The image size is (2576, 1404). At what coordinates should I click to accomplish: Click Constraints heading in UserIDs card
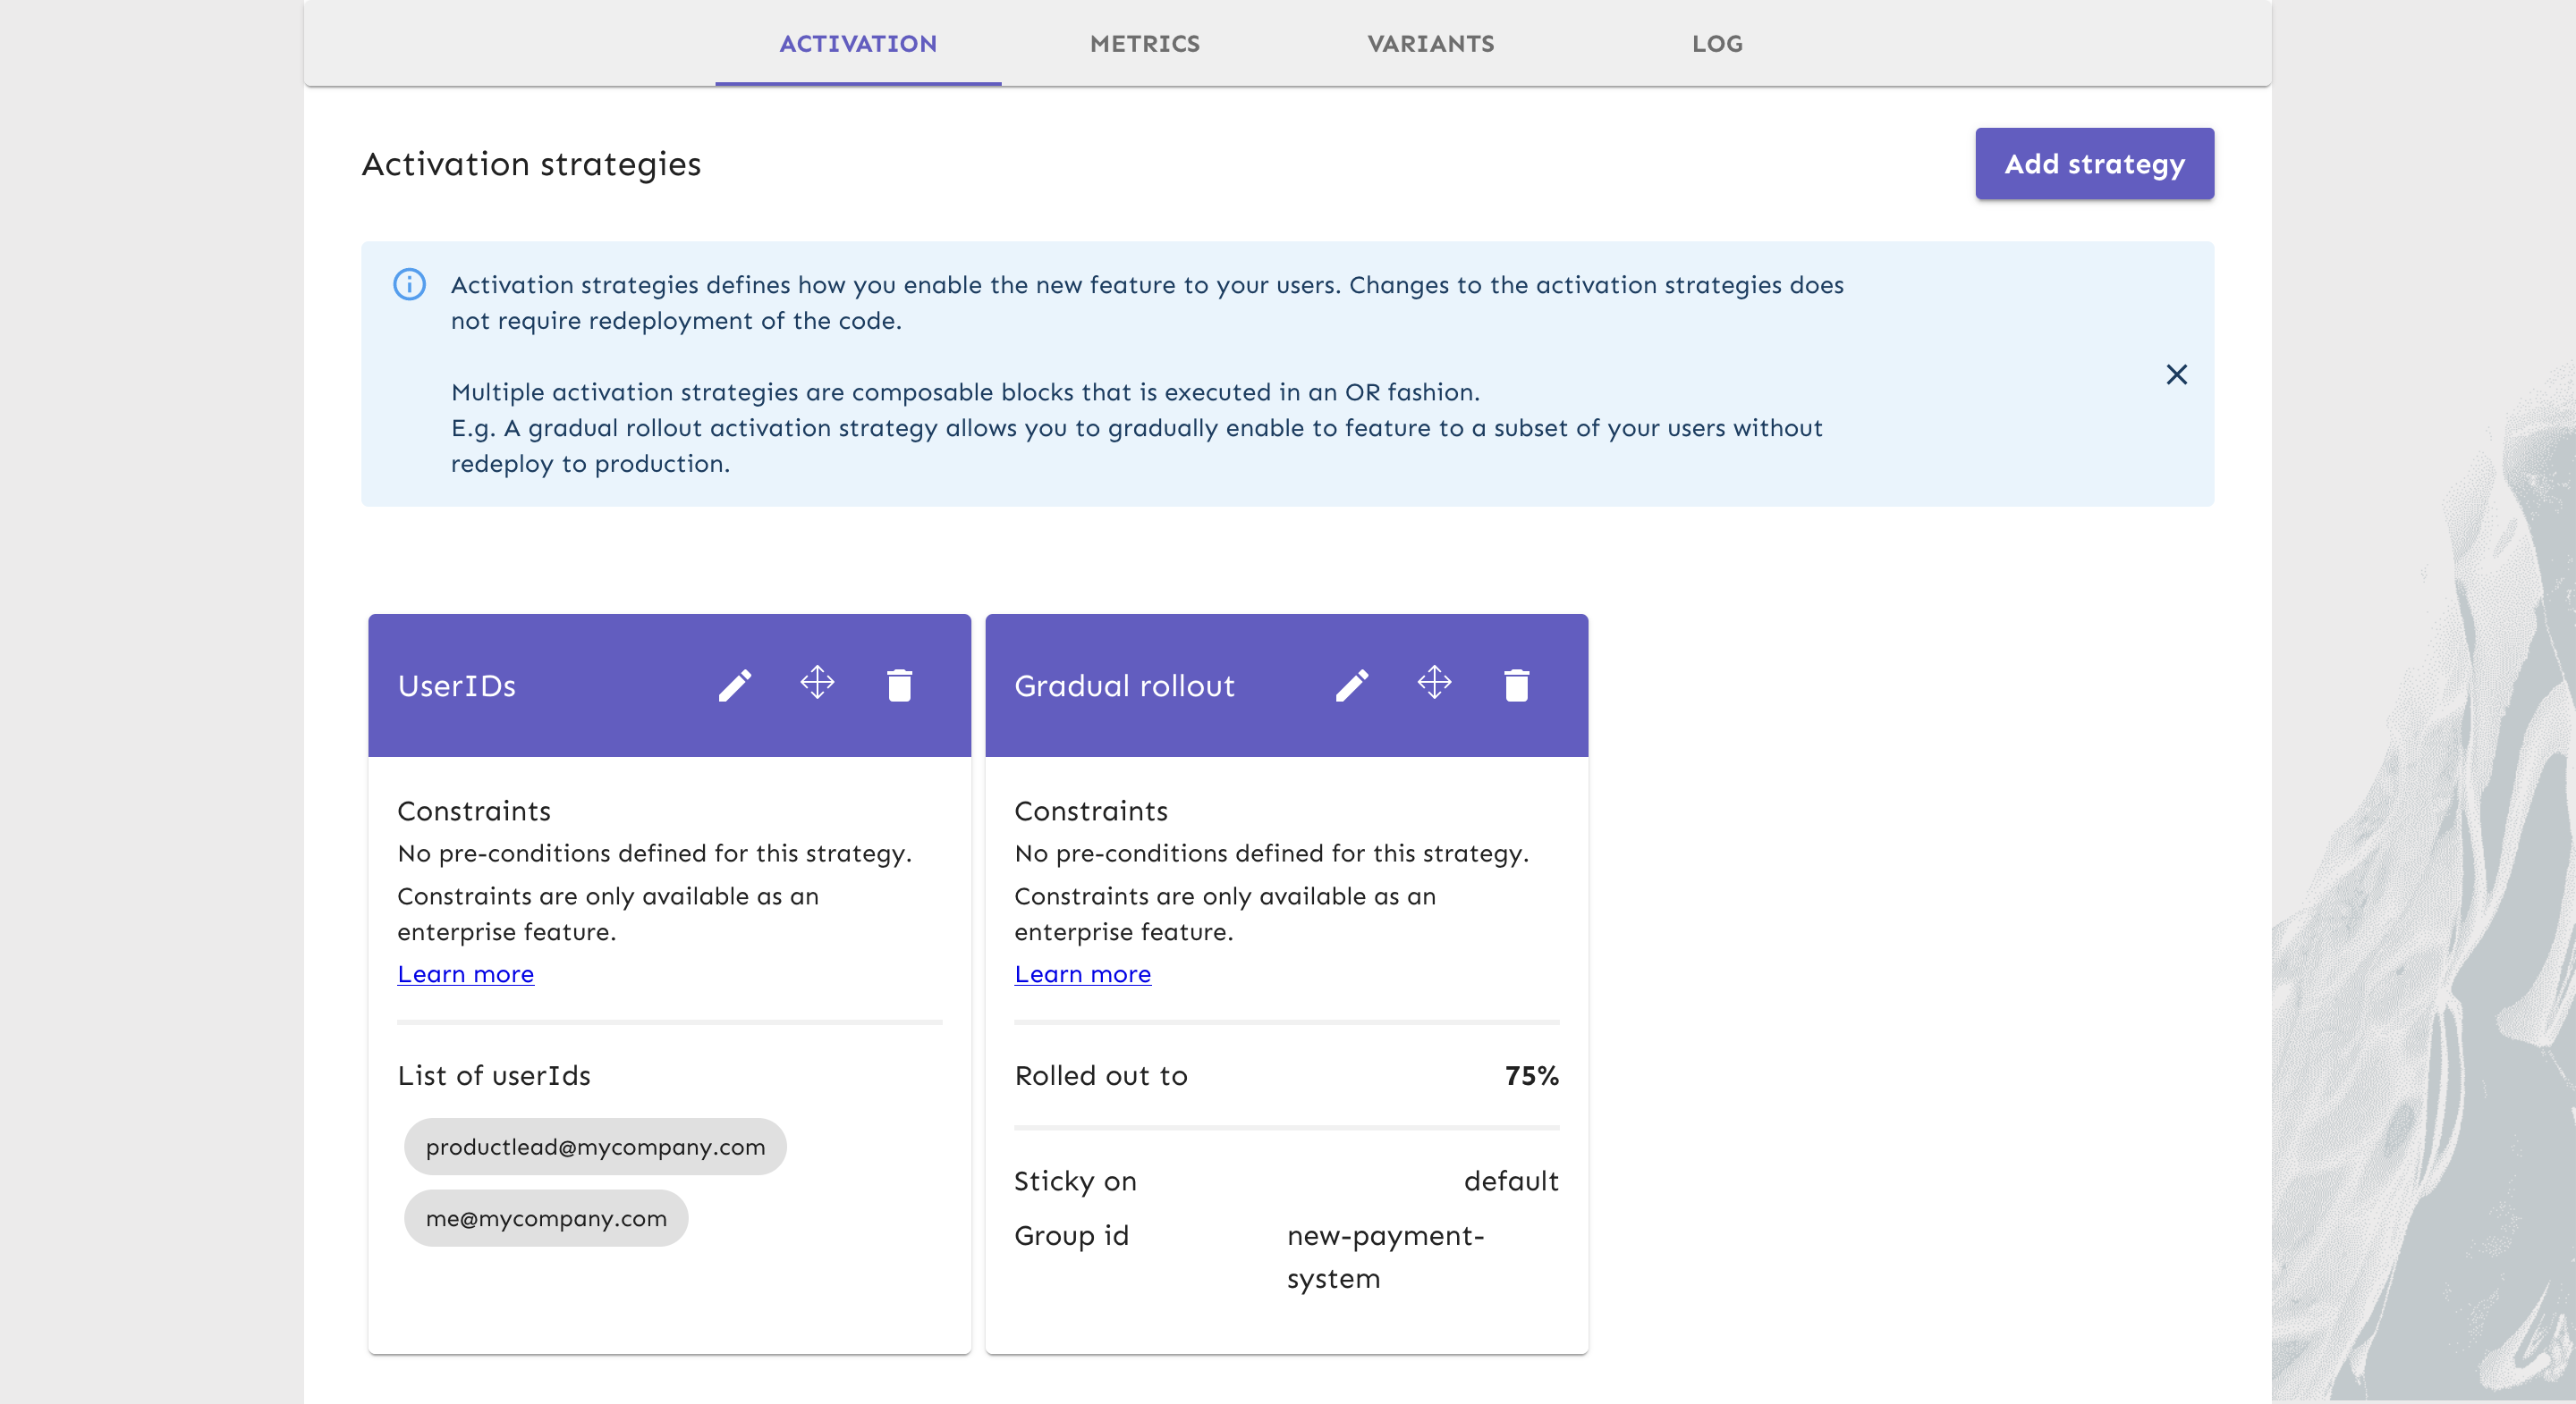tap(474, 811)
